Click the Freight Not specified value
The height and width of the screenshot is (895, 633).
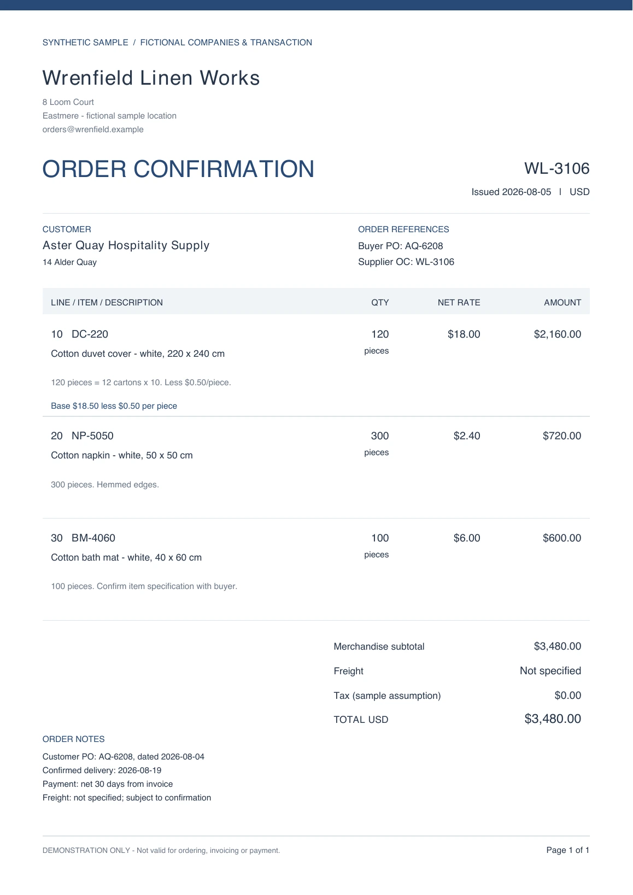point(550,671)
